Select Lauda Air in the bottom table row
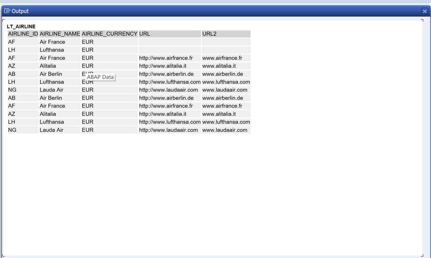The image size is (431, 258). [51, 130]
